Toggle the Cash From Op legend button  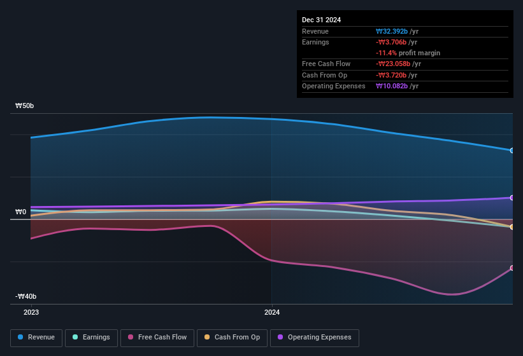pyautogui.click(x=232, y=338)
